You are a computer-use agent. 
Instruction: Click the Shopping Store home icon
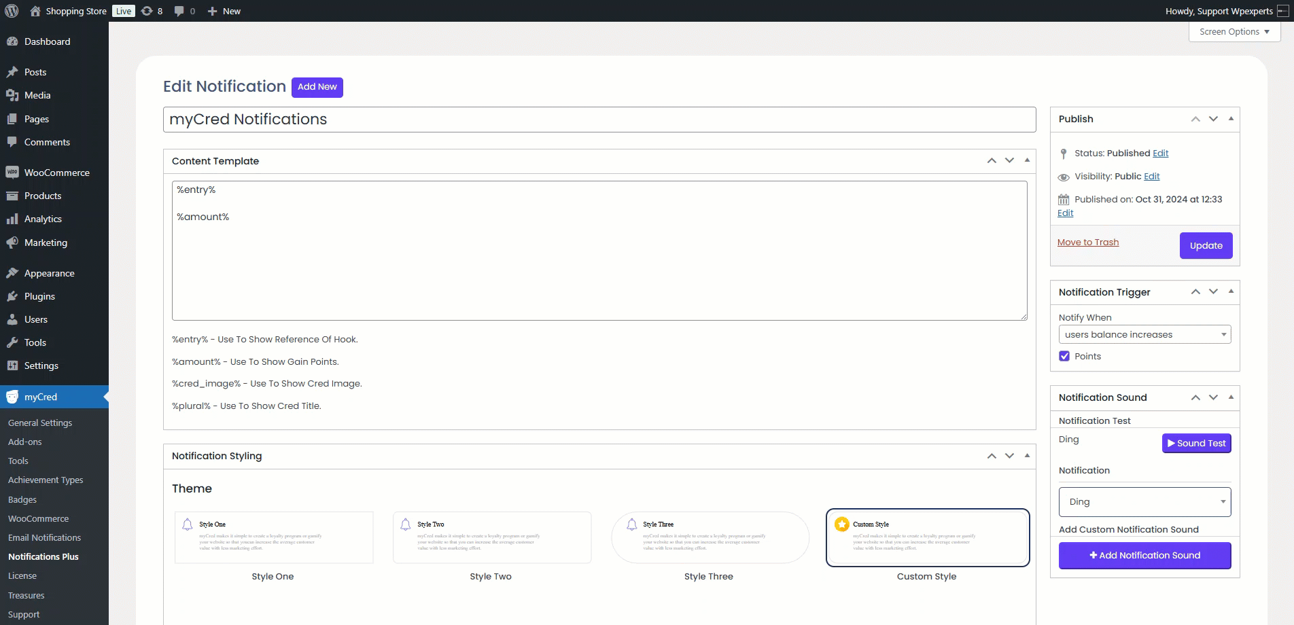point(35,11)
